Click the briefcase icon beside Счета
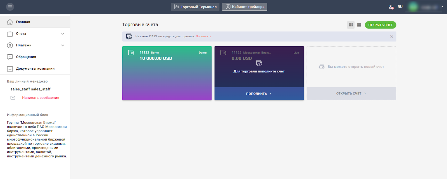Screen dimensions: 447x179 [x=10, y=33]
